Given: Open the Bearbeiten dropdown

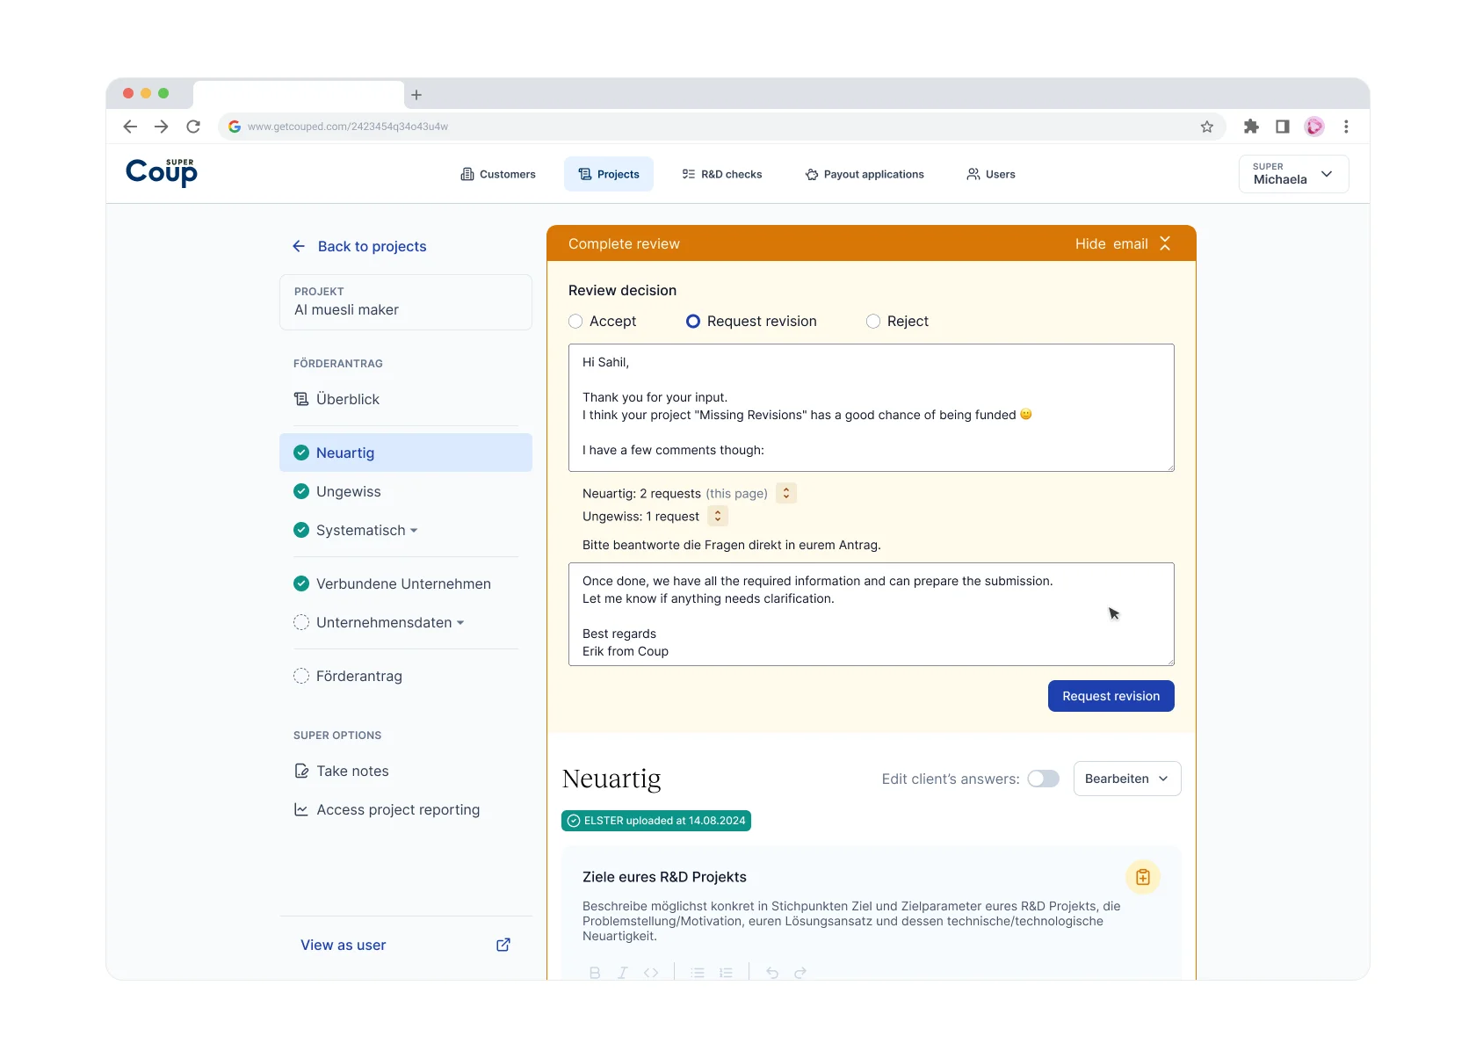Looking at the screenshot, I should click(1127, 779).
